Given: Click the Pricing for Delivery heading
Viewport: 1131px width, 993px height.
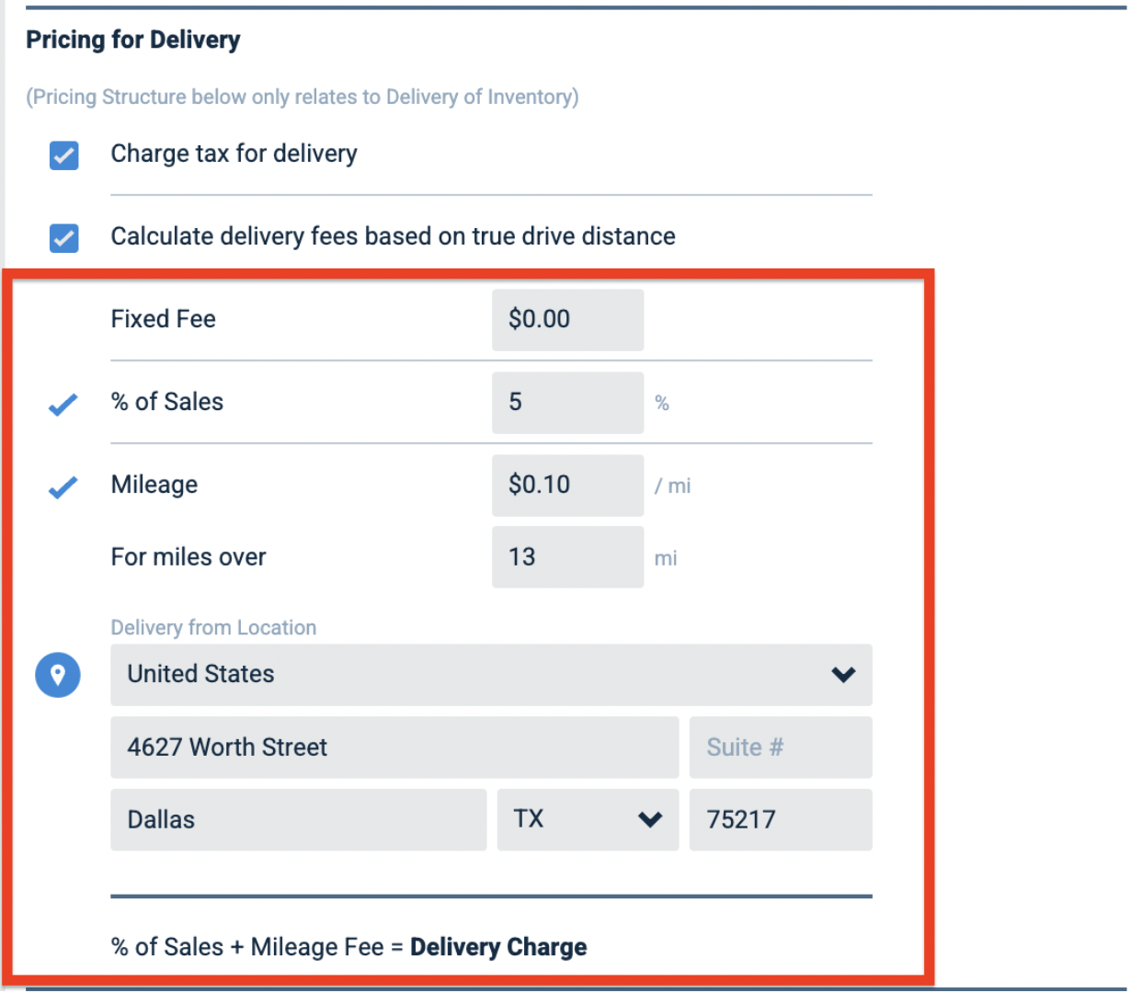Looking at the screenshot, I should click(133, 40).
